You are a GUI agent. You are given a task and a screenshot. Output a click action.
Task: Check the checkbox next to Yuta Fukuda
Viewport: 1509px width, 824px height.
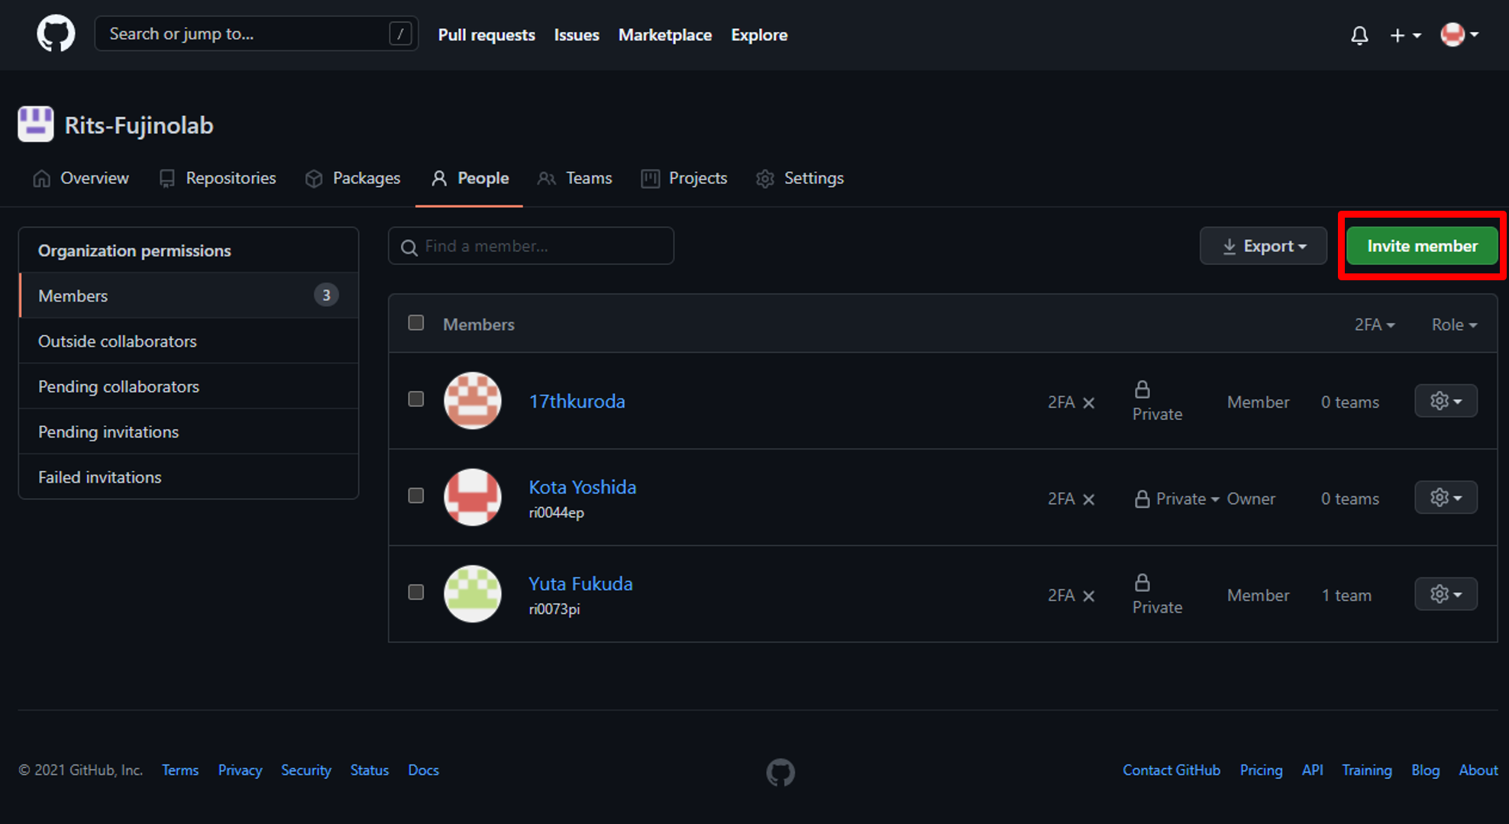[416, 592]
